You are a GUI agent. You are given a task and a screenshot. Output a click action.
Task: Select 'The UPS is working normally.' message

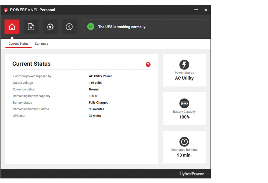pyautogui.click(x=122, y=27)
